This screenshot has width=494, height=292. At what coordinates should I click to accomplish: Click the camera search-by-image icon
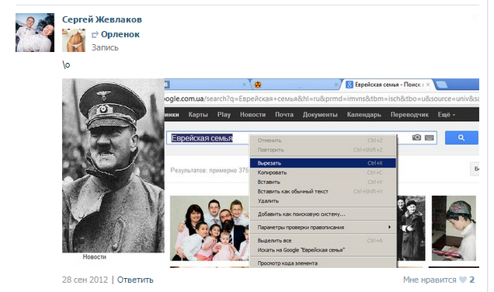click(416, 137)
